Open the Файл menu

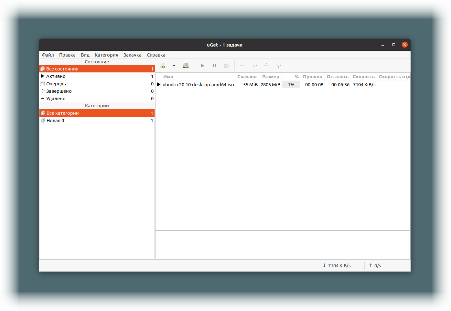48,55
